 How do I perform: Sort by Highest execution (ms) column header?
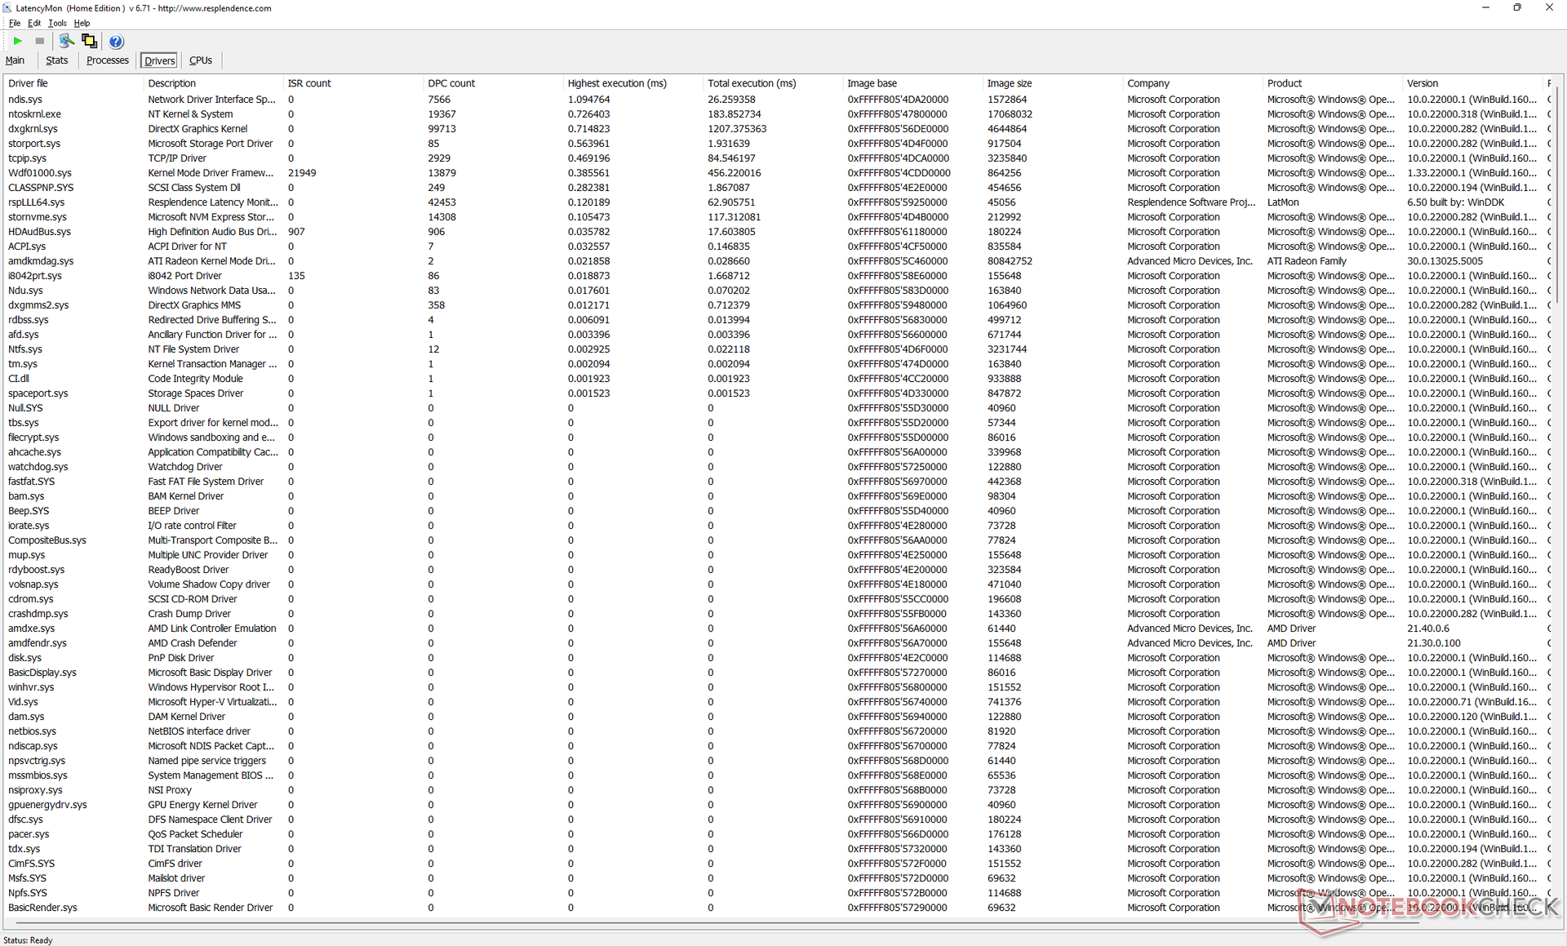617,83
